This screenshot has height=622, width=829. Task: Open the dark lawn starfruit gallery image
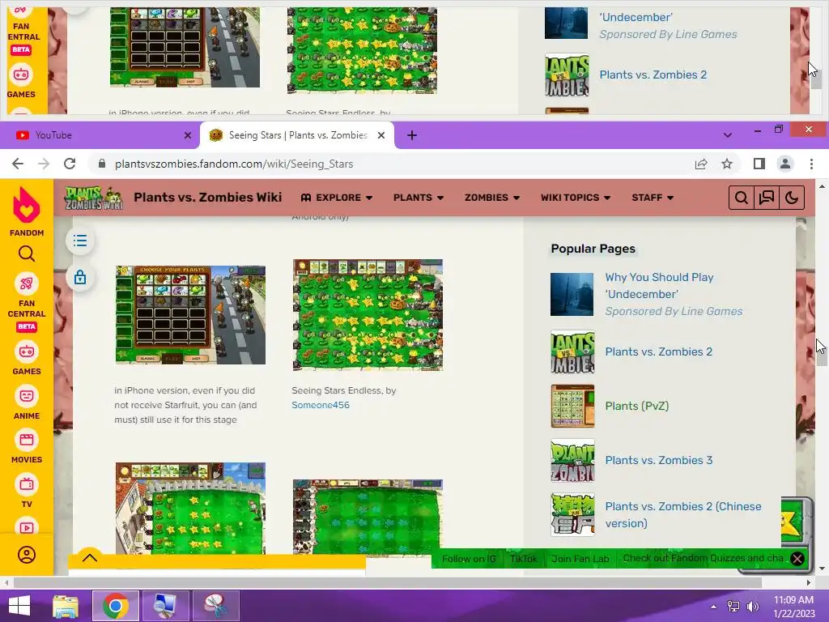tap(368, 518)
